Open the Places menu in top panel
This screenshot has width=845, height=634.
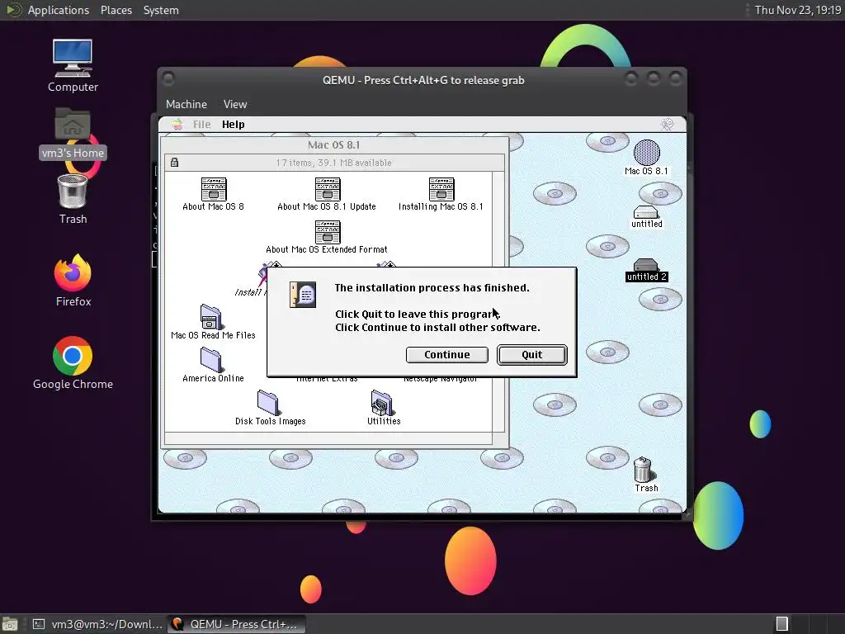click(x=116, y=10)
